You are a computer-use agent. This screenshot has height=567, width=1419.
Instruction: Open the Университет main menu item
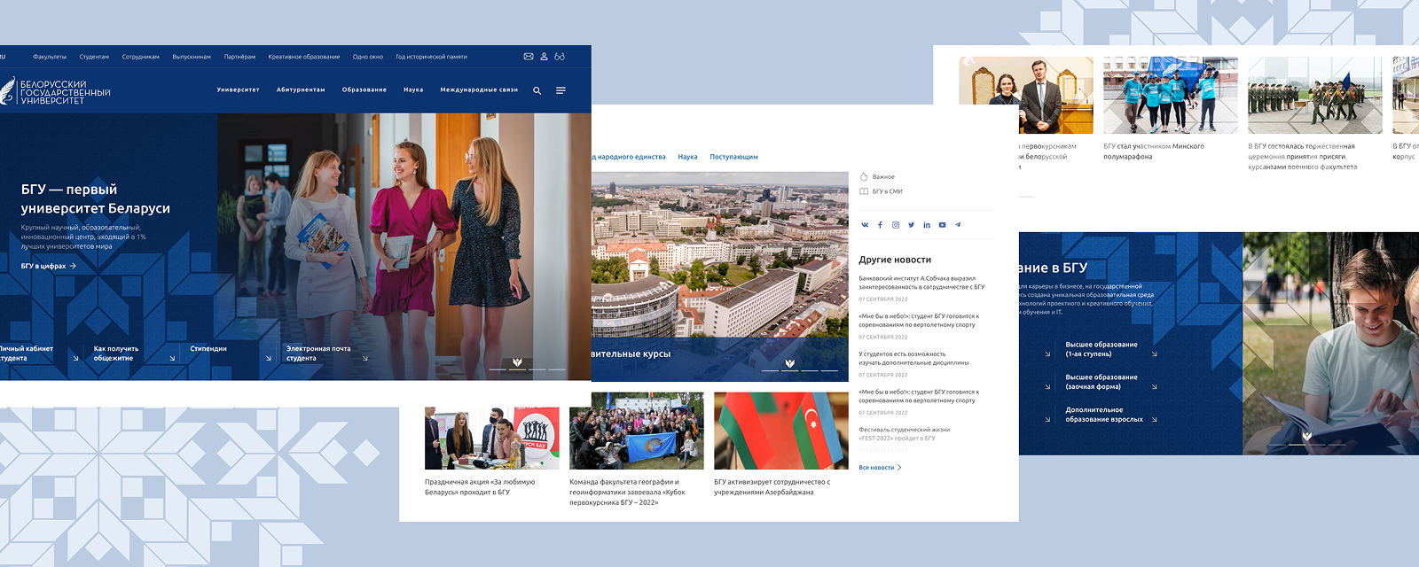click(x=238, y=89)
